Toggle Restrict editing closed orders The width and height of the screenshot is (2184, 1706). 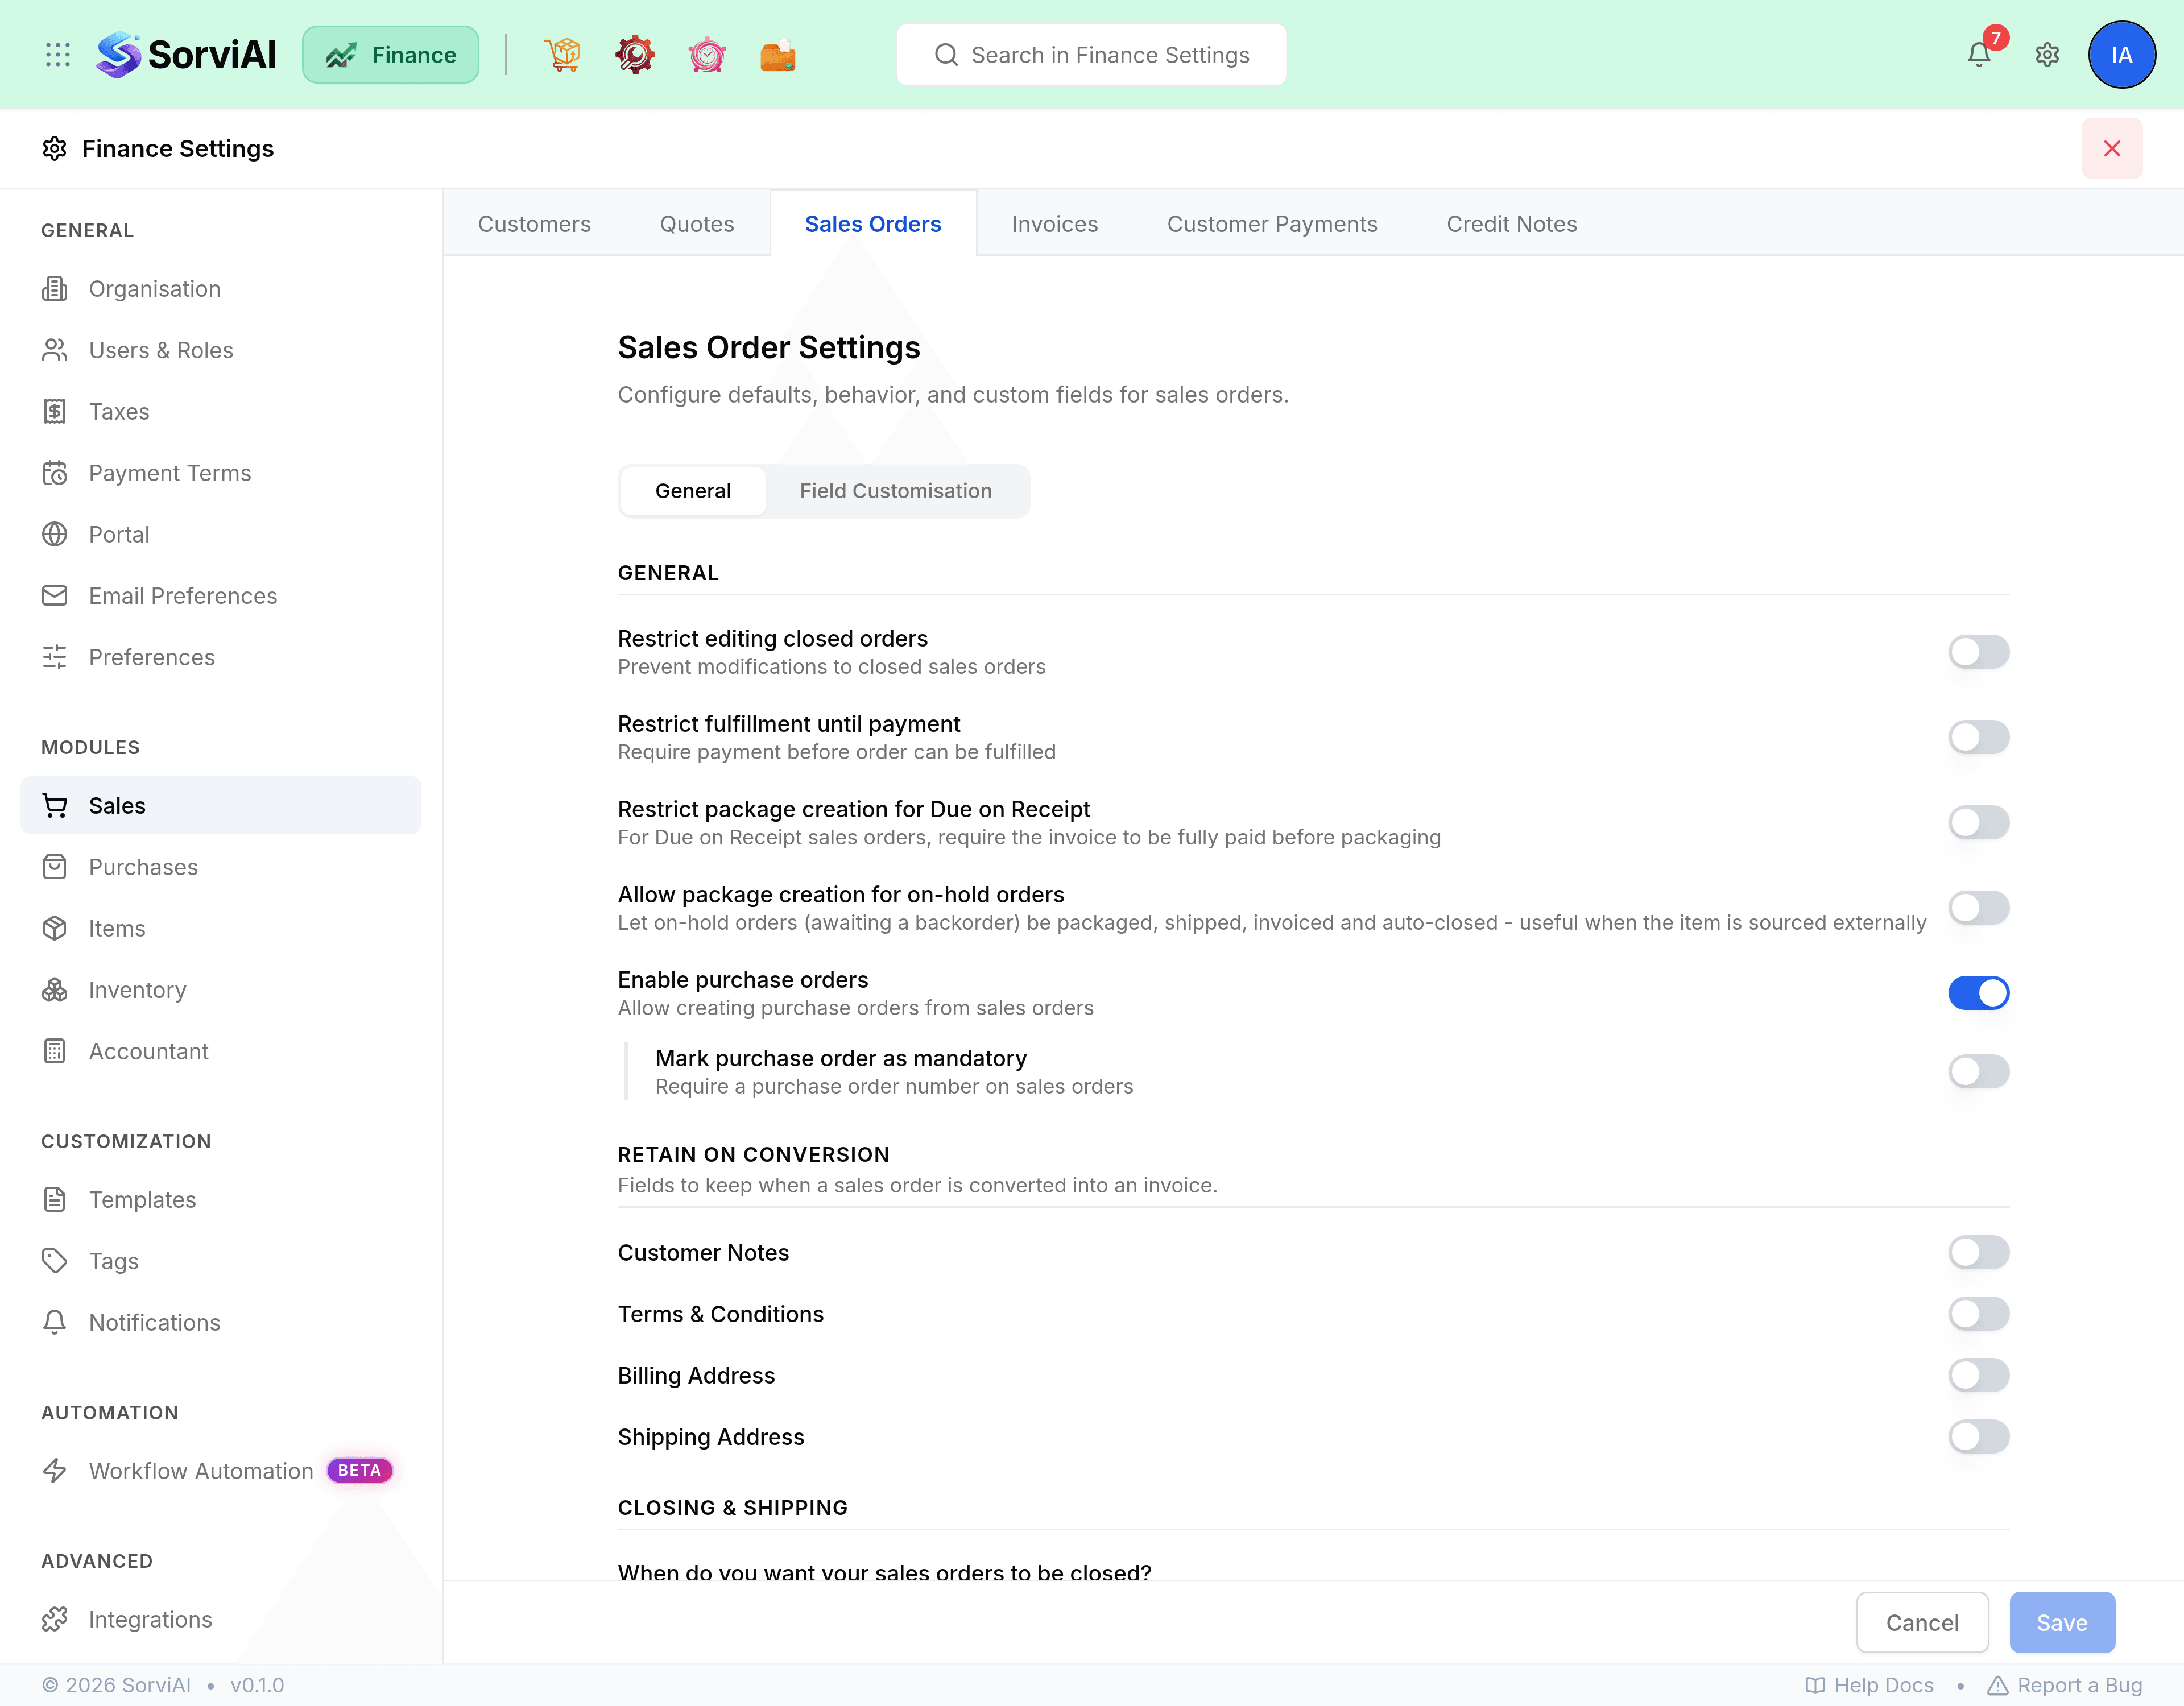1978,652
